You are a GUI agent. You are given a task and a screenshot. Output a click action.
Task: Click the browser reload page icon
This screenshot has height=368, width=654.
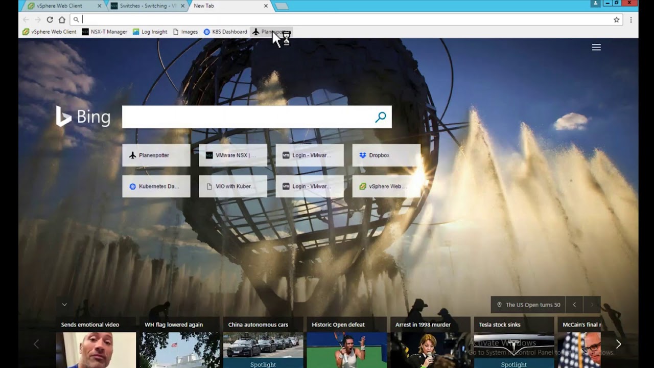point(50,19)
